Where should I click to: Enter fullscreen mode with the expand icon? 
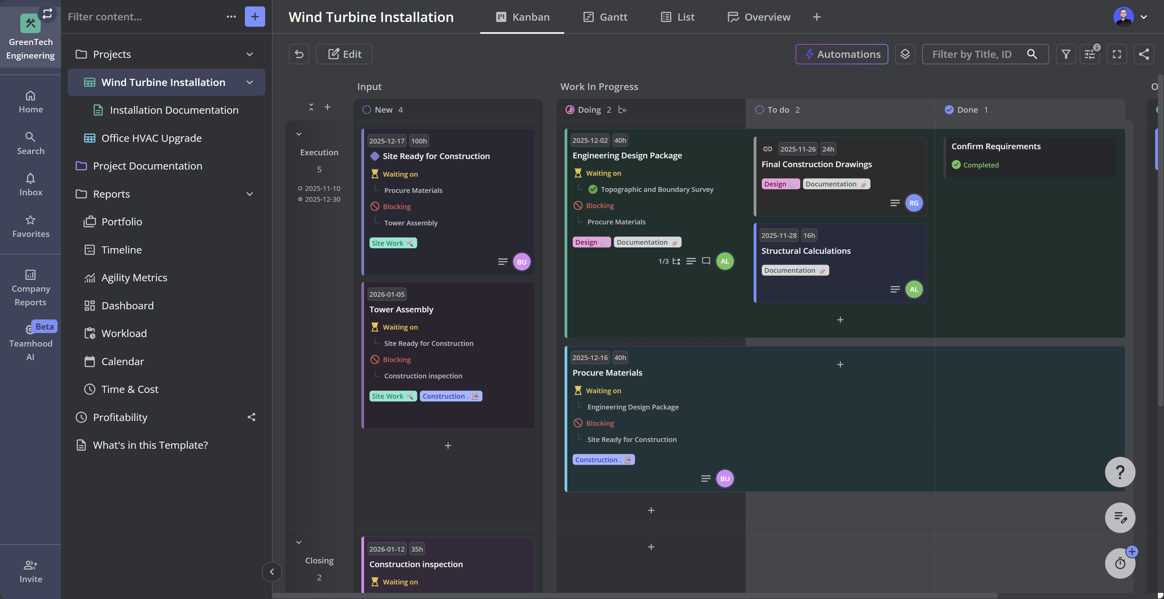pyautogui.click(x=1116, y=54)
